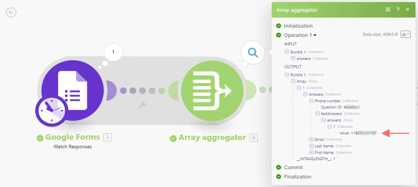Expand the Last Name collection
Image resolution: width=418 pixels, height=187 pixels.
click(x=312, y=146)
